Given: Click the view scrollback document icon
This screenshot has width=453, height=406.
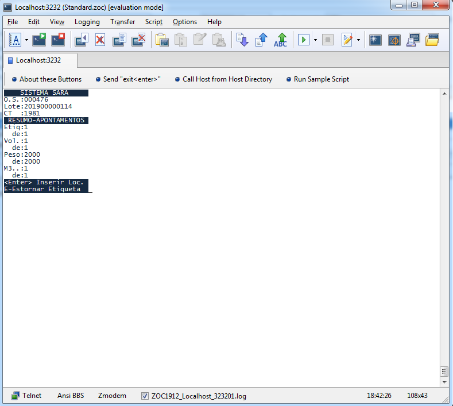Looking at the screenshot, I should pos(119,40).
